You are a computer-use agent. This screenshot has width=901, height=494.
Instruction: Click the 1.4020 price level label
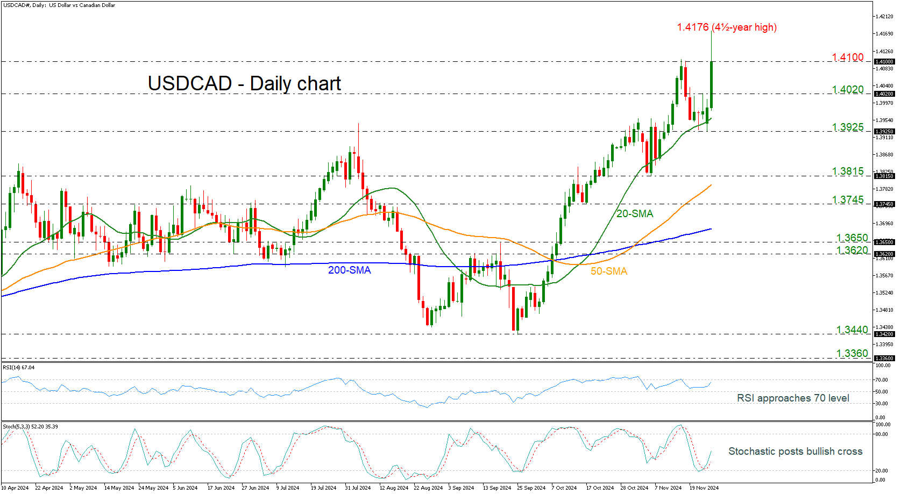[x=847, y=90]
